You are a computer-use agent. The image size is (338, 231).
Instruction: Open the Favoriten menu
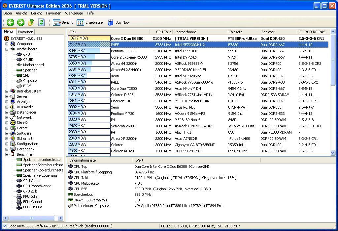click(x=53, y=13)
